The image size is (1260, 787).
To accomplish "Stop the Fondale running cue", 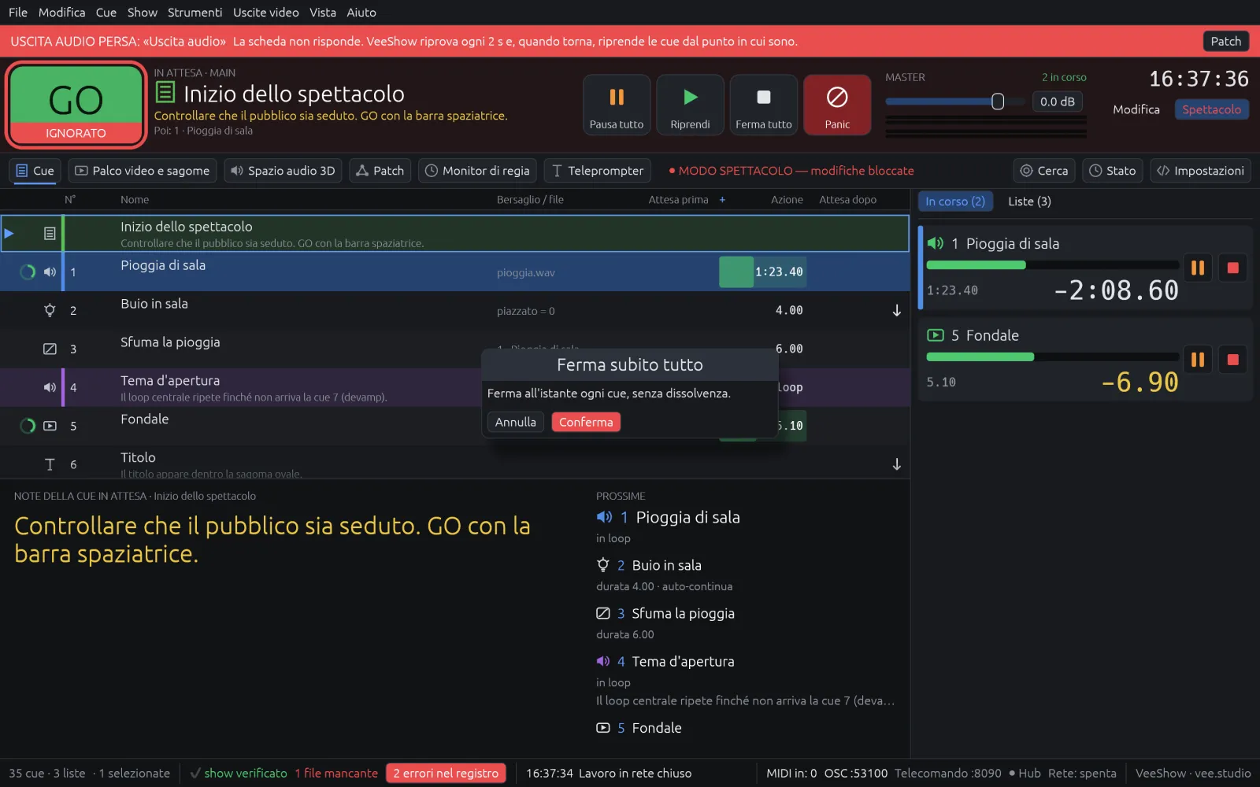I will tap(1233, 360).
